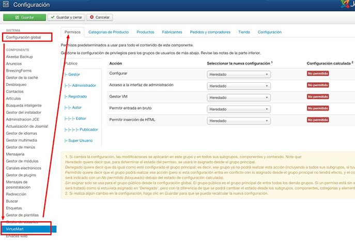Image resolution: width=355 pixels, height=241 pixels.
Task: Click the green Guardar button
Action: [24, 17]
